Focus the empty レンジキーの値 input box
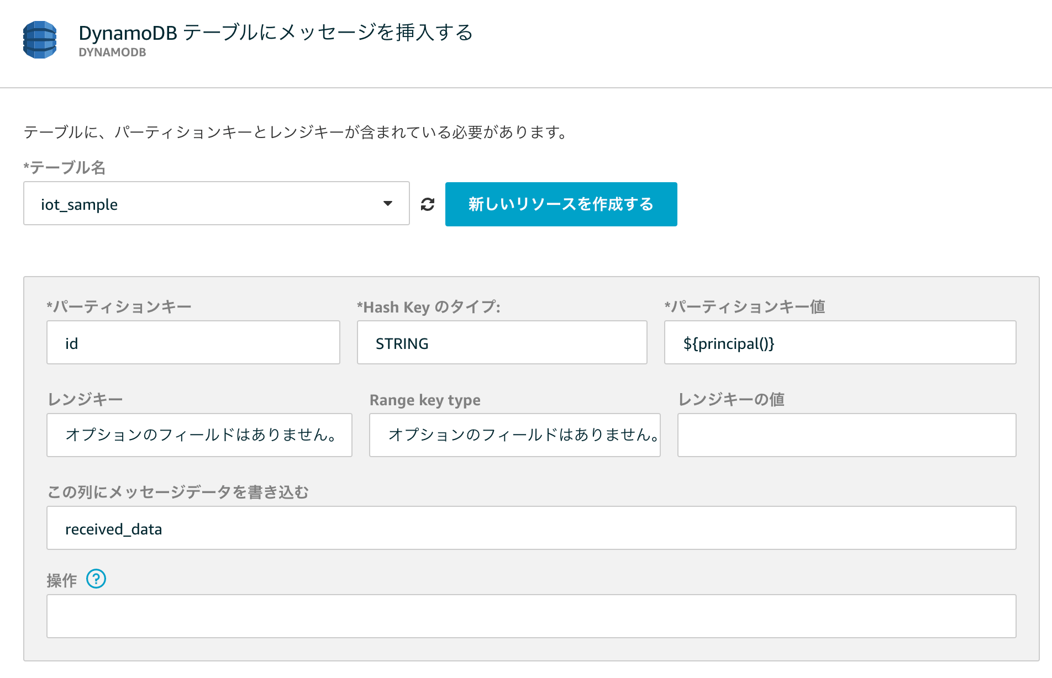The image size is (1052, 678). (846, 435)
